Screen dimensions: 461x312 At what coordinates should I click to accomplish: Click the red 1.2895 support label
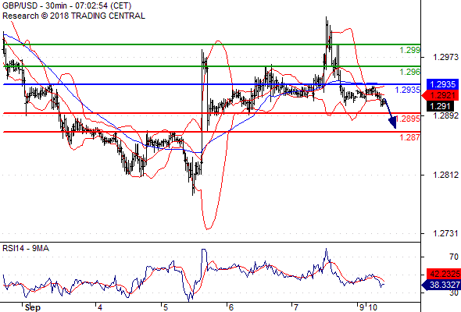[408, 119]
